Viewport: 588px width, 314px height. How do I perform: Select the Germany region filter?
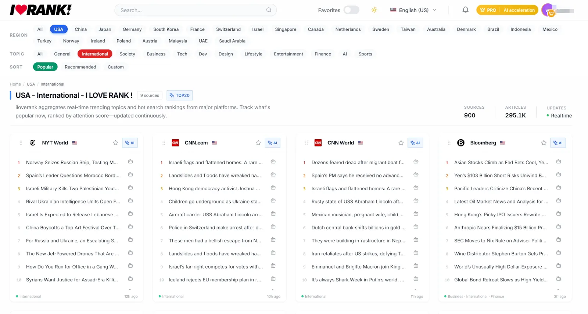[x=132, y=29]
